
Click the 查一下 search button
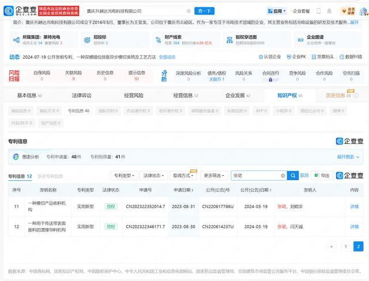(x=204, y=11)
